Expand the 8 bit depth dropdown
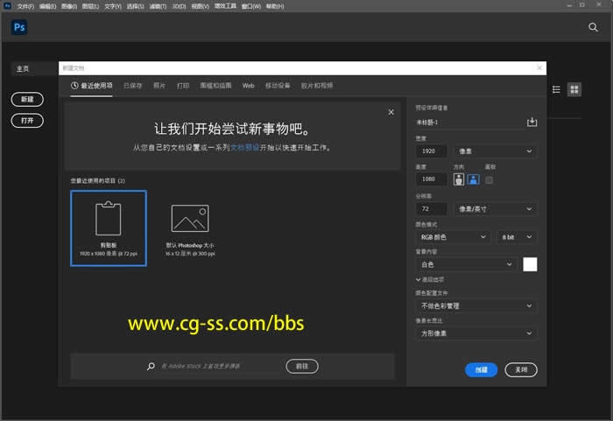This screenshot has height=421, width=613. (517, 237)
